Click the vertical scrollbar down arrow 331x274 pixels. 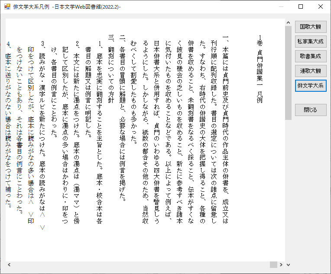click(288, 265)
